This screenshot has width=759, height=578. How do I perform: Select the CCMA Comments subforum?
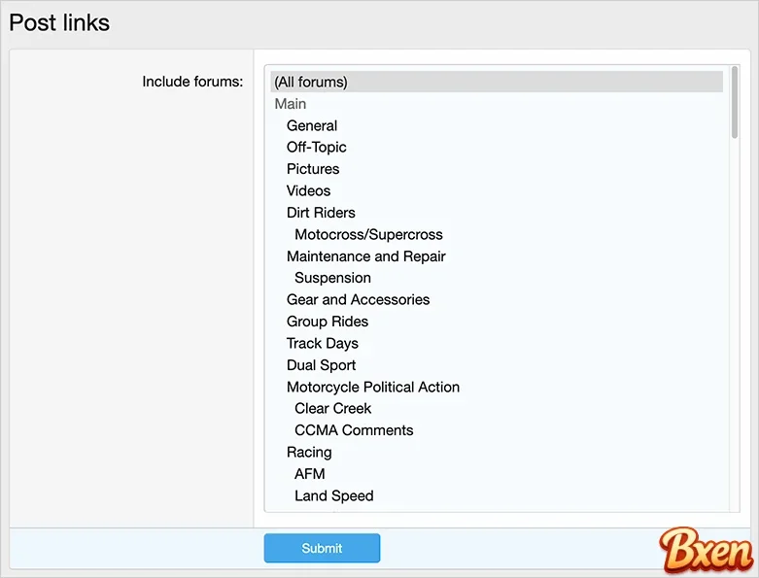(354, 430)
